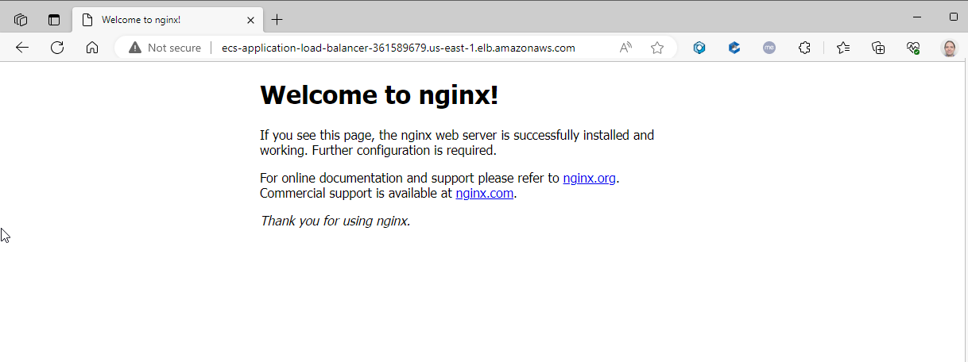The height and width of the screenshot is (362, 968).
Task: Follow the nginx.org link
Action: coord(590,178)
